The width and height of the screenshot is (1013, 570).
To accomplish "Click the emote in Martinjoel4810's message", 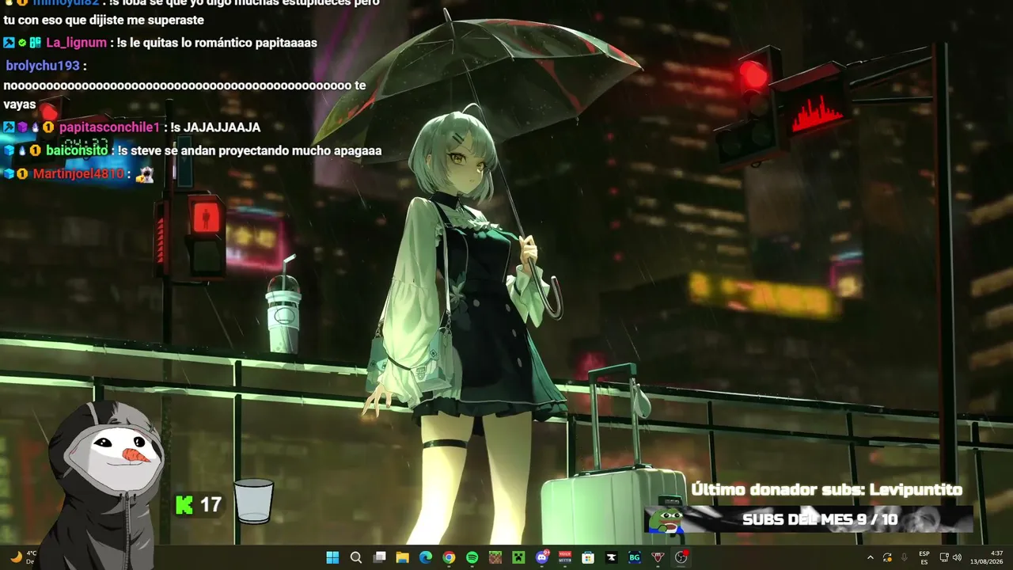I will pos(144,174).
